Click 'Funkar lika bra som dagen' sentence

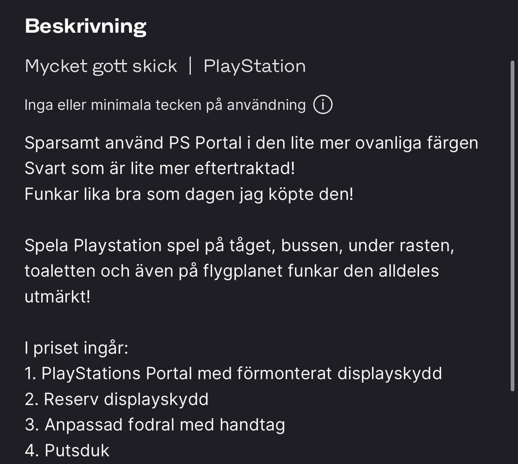pyautogui.click(x=188, y=195)
